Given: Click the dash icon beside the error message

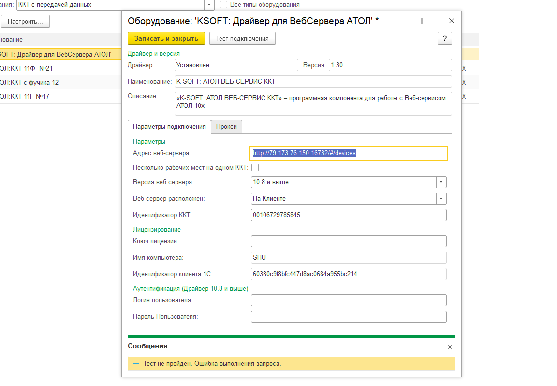Looking at the screenshot, I should [x=136, y=363].
